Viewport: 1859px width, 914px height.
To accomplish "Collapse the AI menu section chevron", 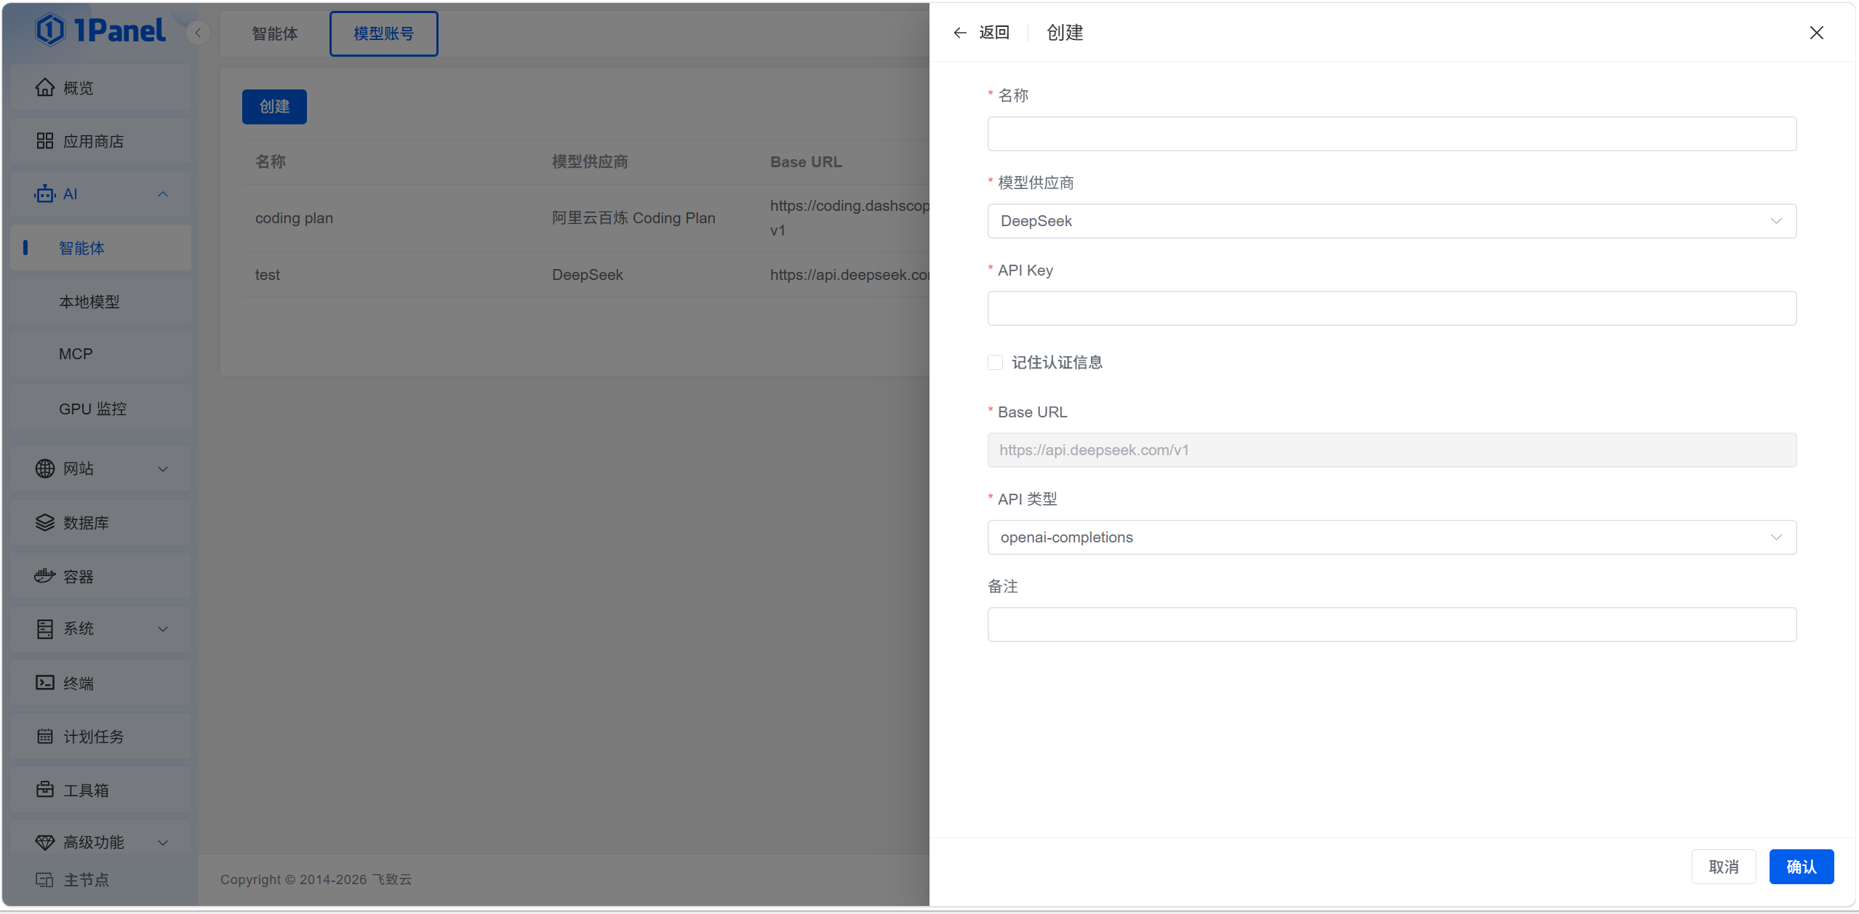I will (x=163, y=194).
